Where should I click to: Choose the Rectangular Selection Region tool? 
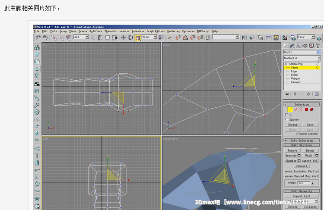108,38
